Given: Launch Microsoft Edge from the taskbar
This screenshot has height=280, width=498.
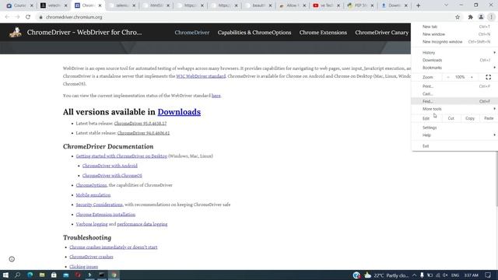Looking at the screenshot, I should coord(30,275).
